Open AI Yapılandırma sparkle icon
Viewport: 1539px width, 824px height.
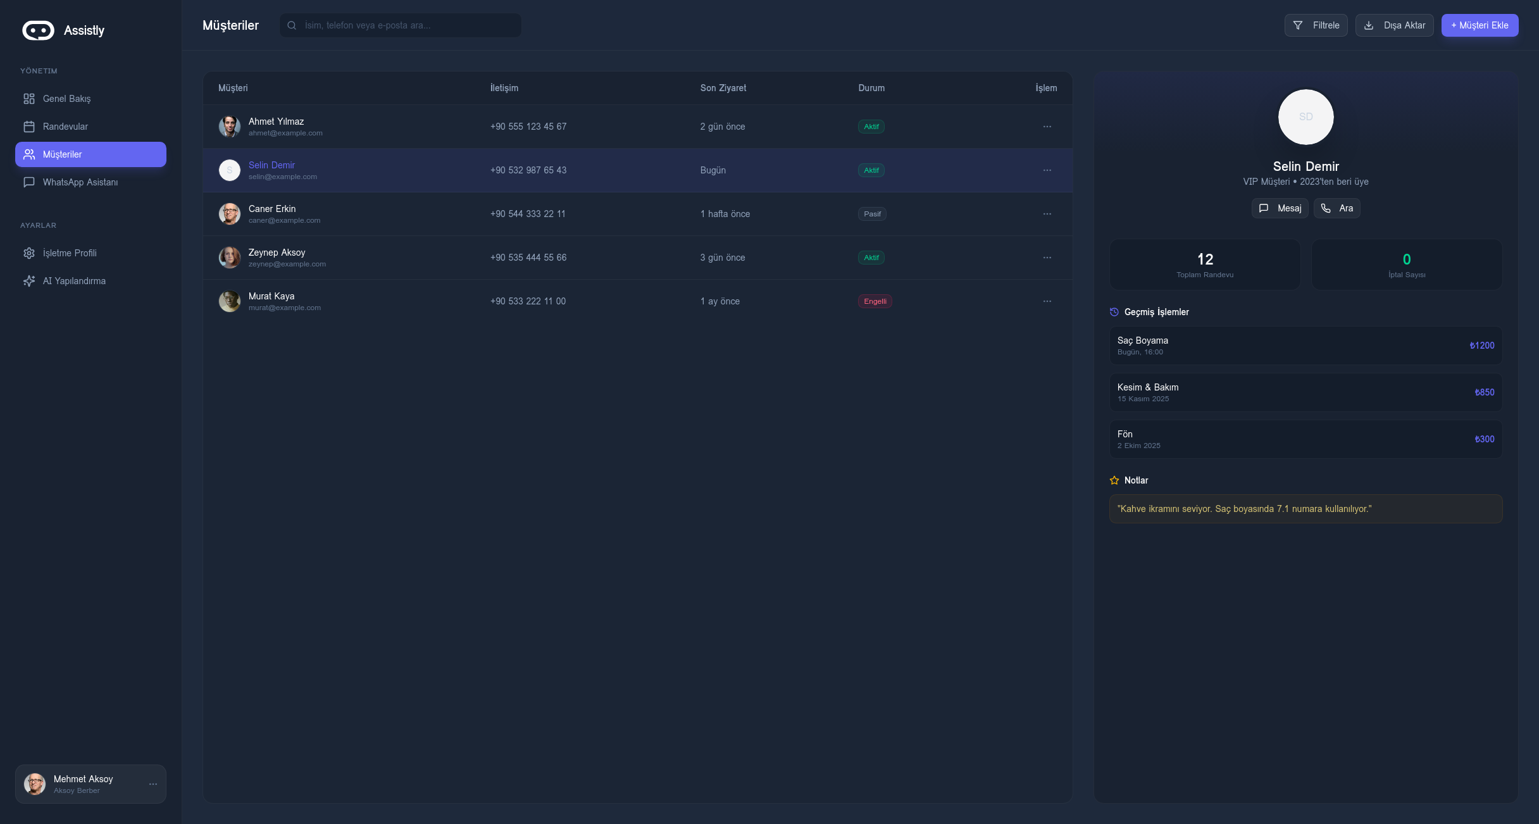[29, 281]
